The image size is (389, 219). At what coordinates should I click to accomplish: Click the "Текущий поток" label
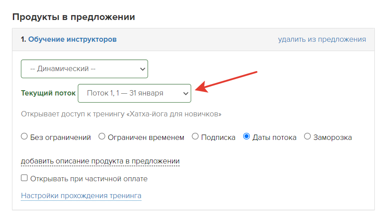click(48, 93)
